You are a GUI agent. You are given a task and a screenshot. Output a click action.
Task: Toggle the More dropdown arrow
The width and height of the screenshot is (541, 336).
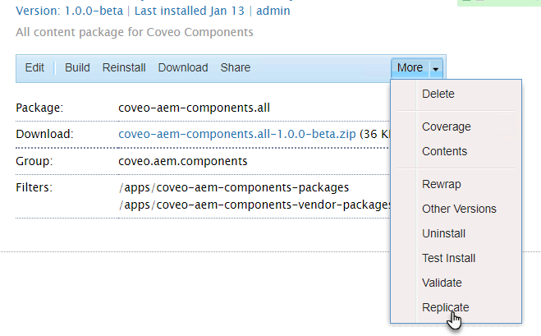[436, 69]
